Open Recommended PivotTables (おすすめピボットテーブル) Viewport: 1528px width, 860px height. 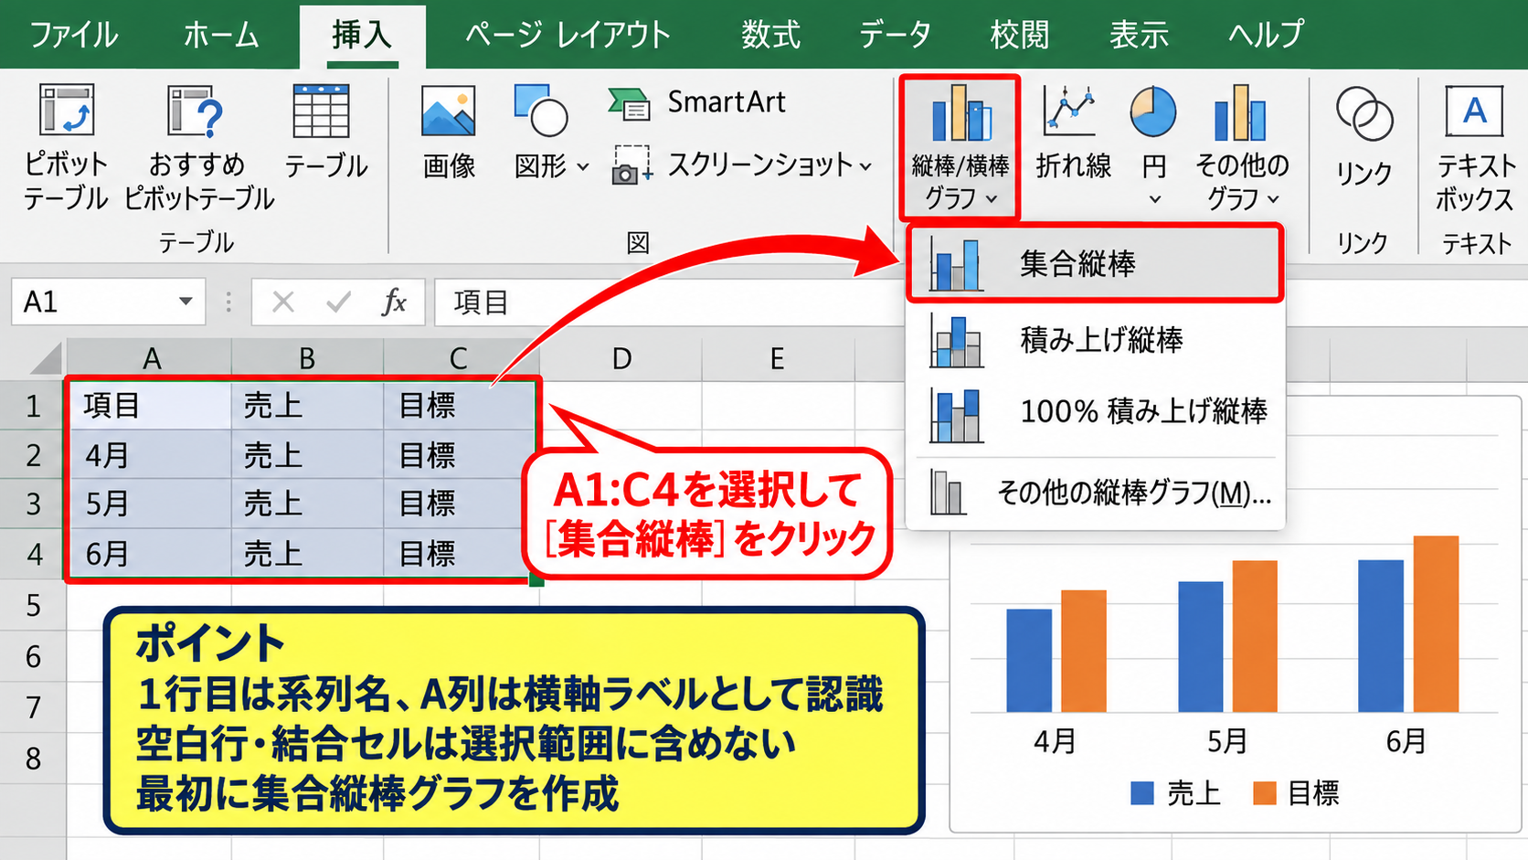[x=198, y=146]
